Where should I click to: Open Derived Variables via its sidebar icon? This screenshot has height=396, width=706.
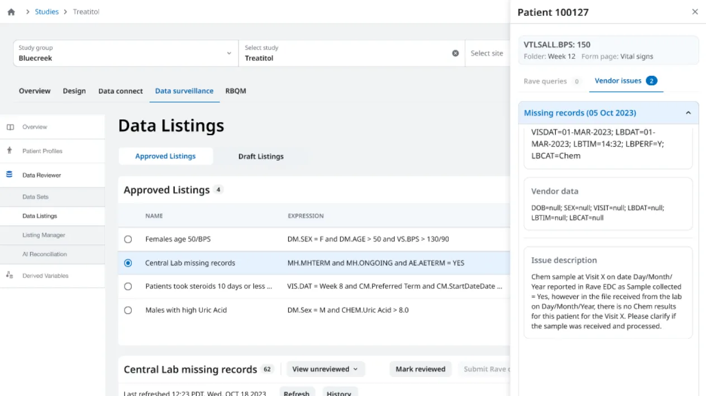click(x=10, y=276)
